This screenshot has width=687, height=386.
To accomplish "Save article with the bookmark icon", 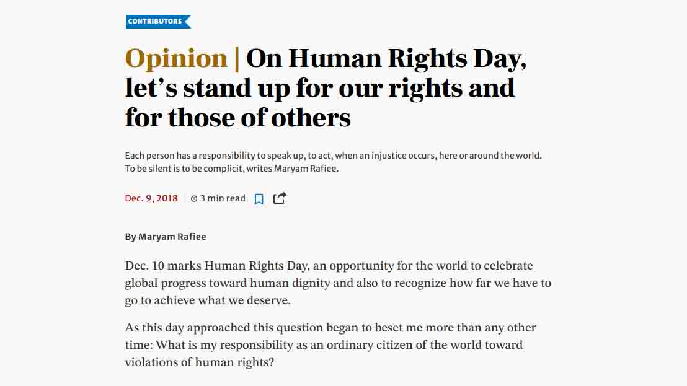I will (x=259, y=199).
